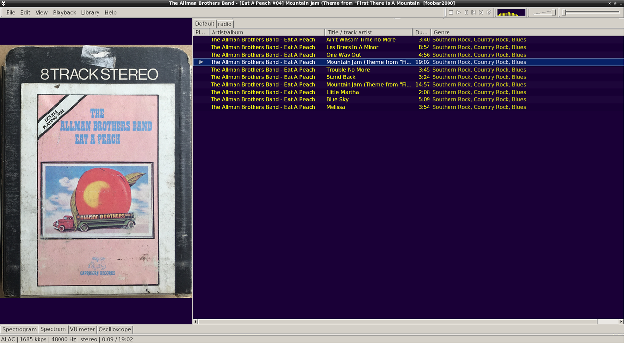Sort by Title / track artist column header
The height and width of the screenshot is (343, 624).
point(369,32)
